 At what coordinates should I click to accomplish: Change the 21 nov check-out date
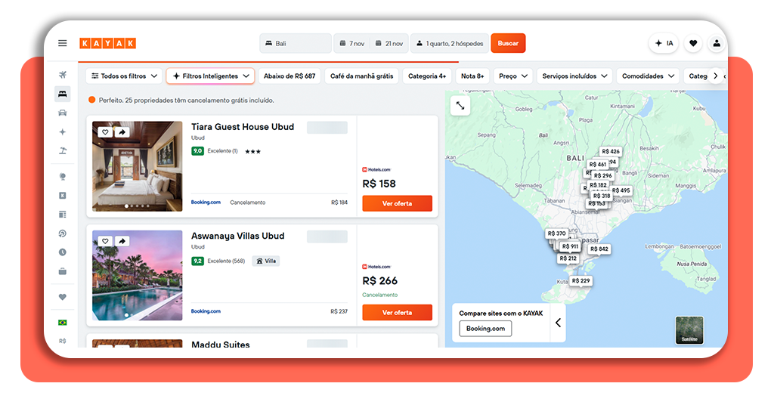[x=389, y=43]
